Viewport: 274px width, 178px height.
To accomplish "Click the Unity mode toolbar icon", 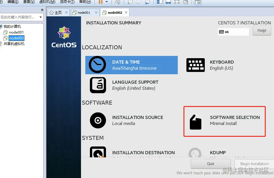I will coord(186,2).
